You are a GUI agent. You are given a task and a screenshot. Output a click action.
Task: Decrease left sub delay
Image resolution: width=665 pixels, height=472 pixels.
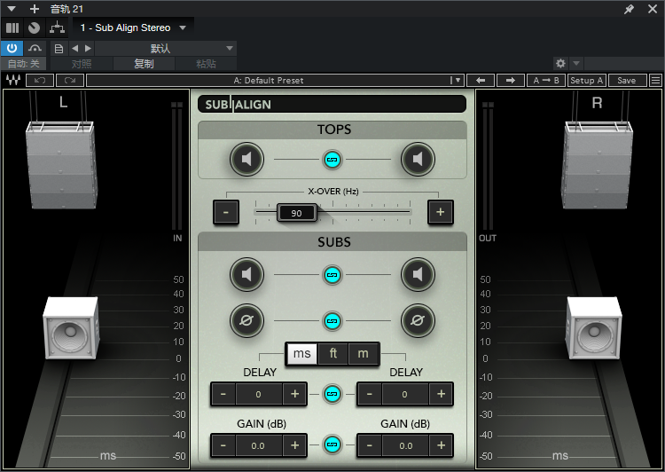pos(223,394)
